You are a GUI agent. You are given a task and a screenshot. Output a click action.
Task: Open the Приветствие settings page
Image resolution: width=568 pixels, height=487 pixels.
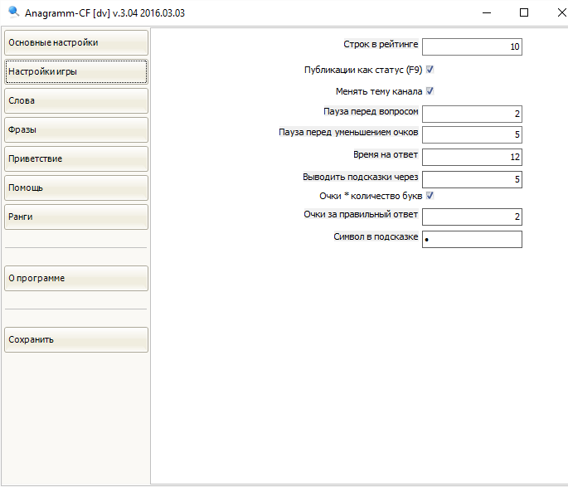coord(76,159)
